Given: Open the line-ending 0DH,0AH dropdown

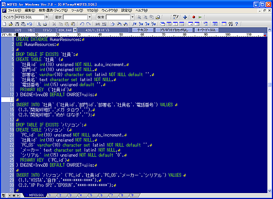Looking at the screenshot, I should coord(75,30).
